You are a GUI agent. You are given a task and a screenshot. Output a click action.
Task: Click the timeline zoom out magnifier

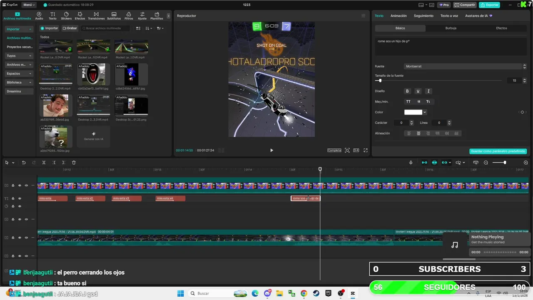486,162
